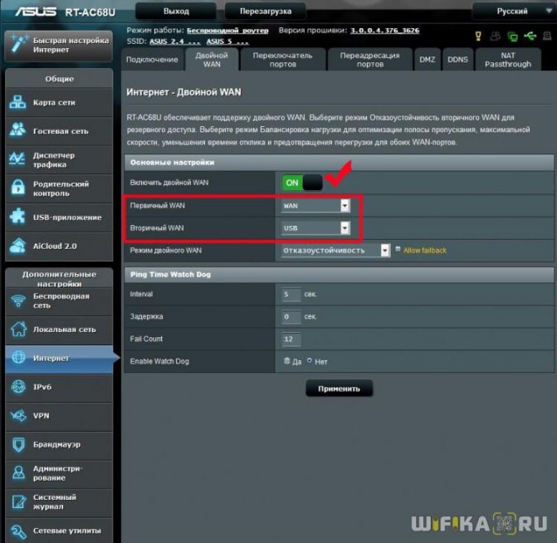Click the Wireless (Беспроводная сеть) wifi icon
Viewport: 557px width, 543px height.
pos(17,301)
